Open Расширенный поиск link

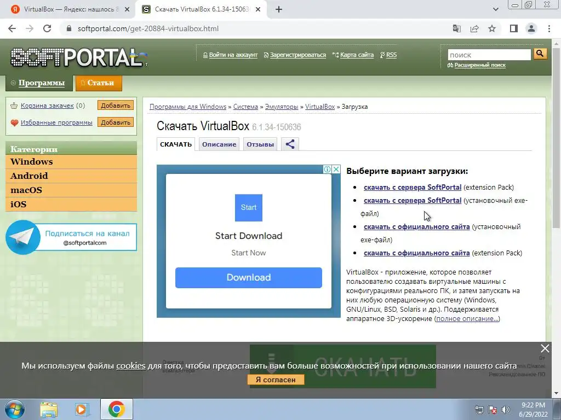click(480, 65)
